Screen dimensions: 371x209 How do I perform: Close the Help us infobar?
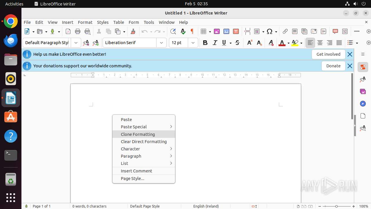(350, 54)
